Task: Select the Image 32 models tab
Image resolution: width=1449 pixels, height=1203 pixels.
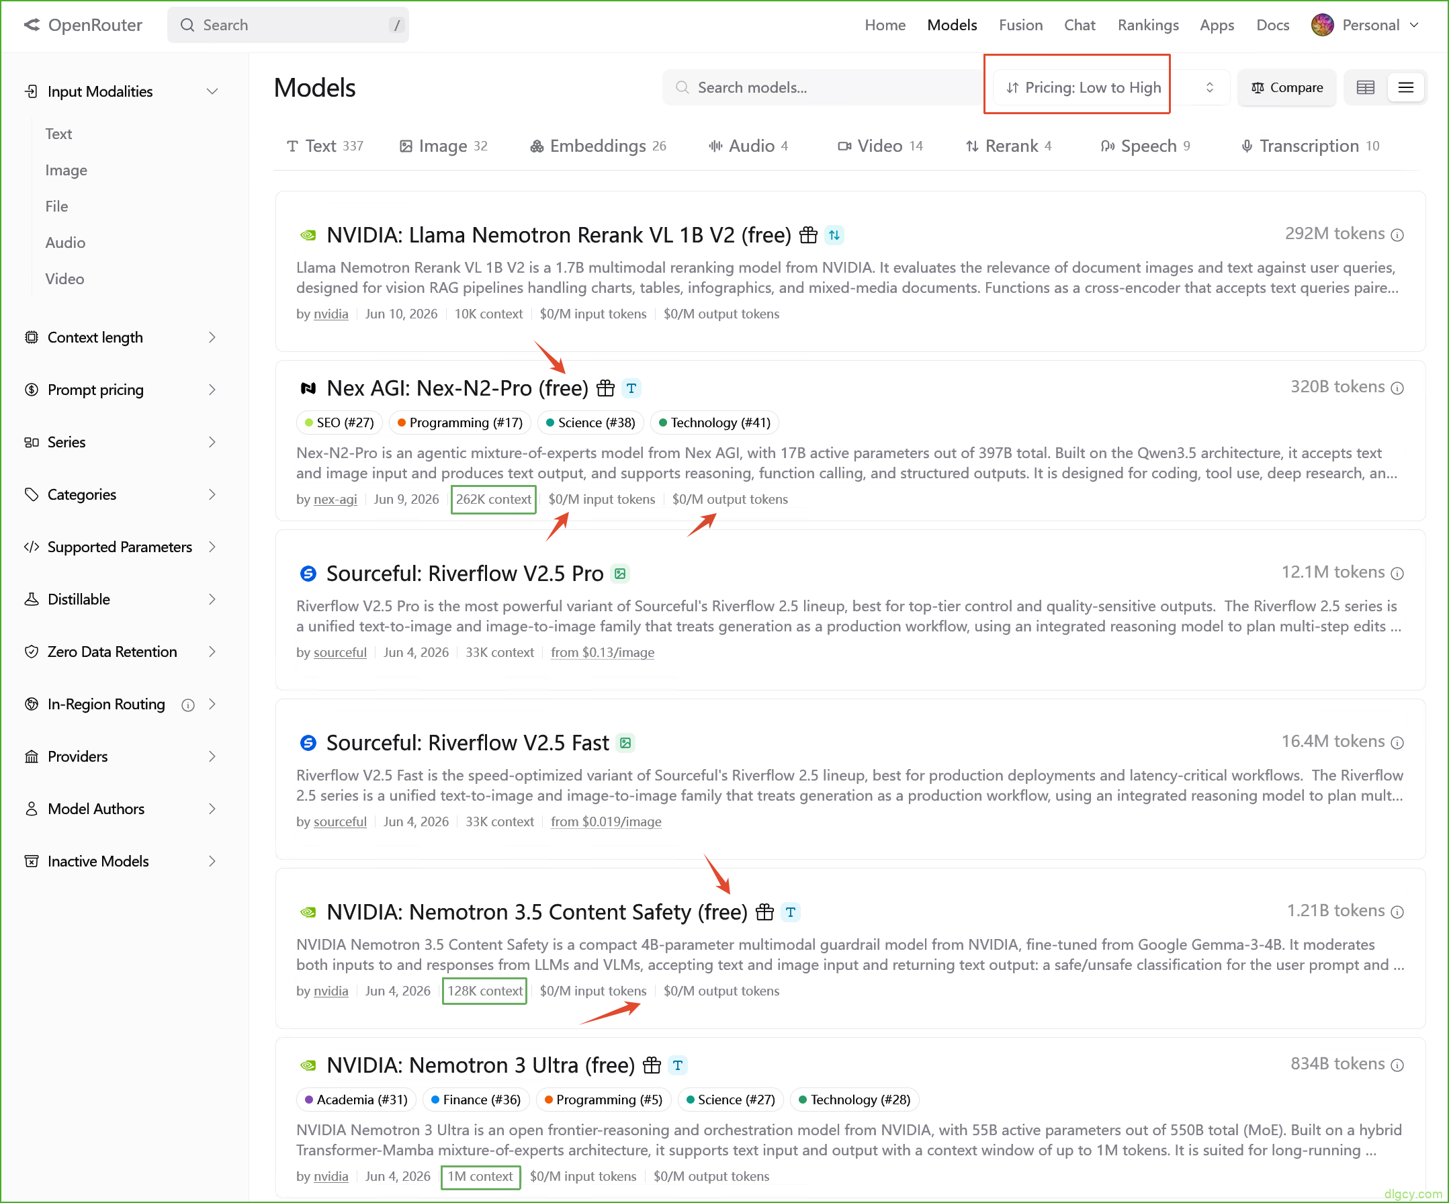Action: click(x=443, y=146)
